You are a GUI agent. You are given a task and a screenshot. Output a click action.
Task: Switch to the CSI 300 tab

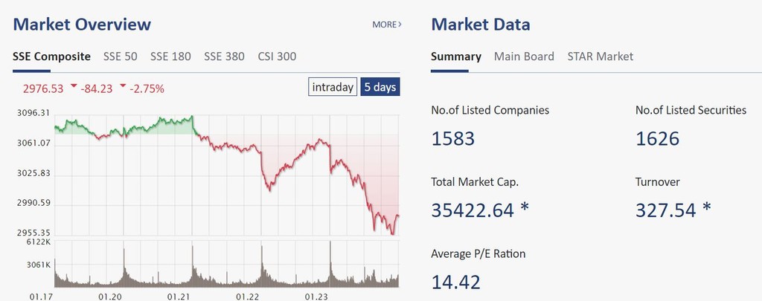[x=278, y=56]
